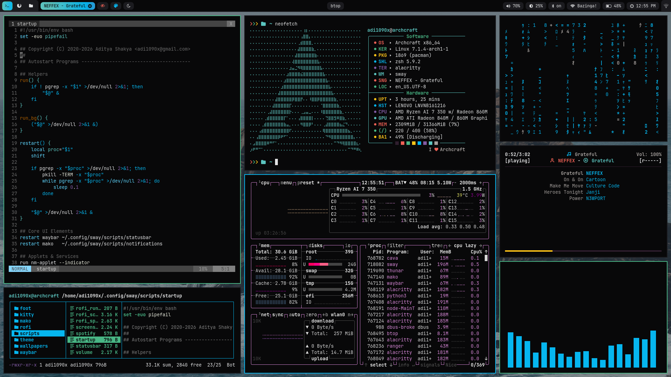Launch Firefox from the top bar
671x377 pixels.
[19, 6]
